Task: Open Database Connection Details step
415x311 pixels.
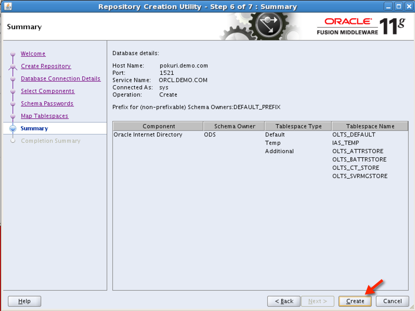Action: point(61,78)
